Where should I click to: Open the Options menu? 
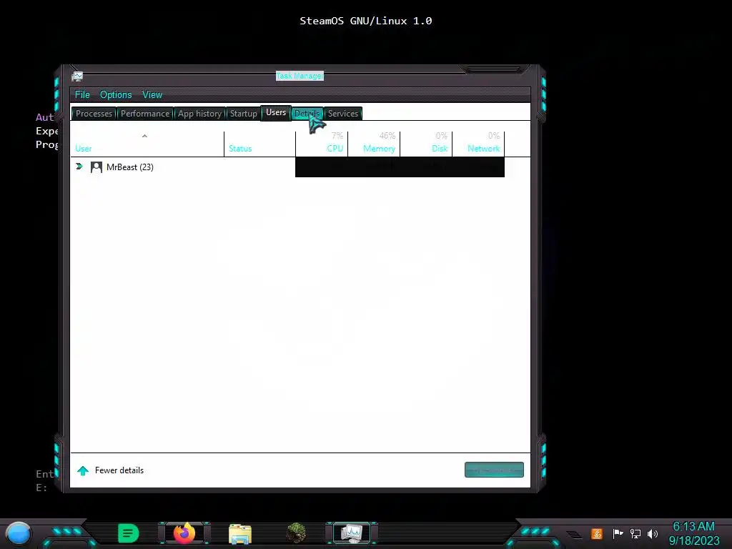coord(116,95)
